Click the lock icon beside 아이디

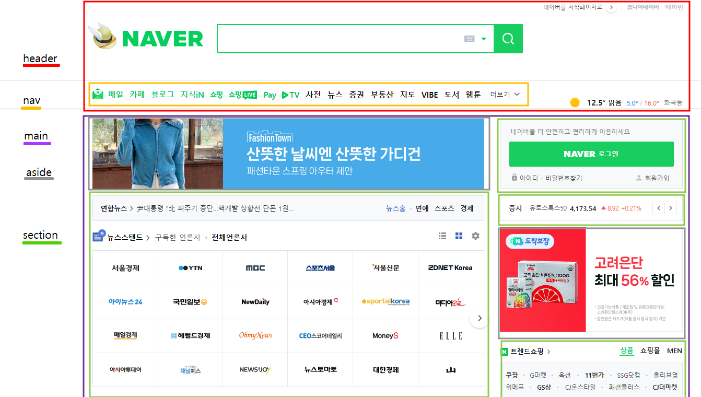tap(515, 178)
